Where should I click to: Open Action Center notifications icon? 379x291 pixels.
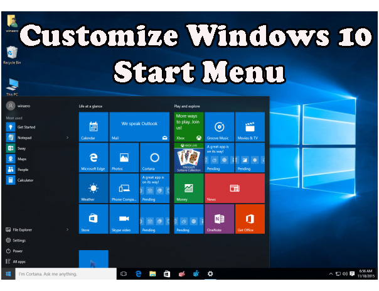352,274
